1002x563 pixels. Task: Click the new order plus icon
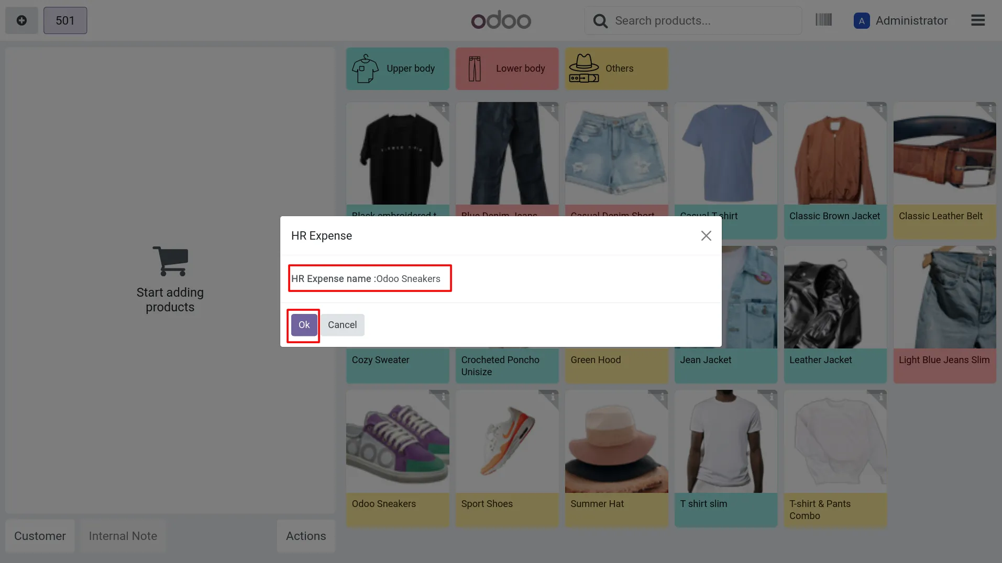pos(21,20)
